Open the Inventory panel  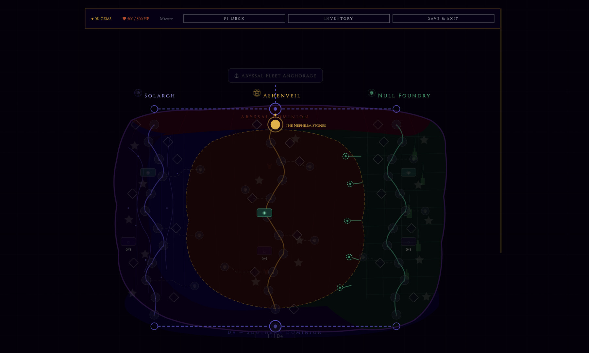pos(339,18)
